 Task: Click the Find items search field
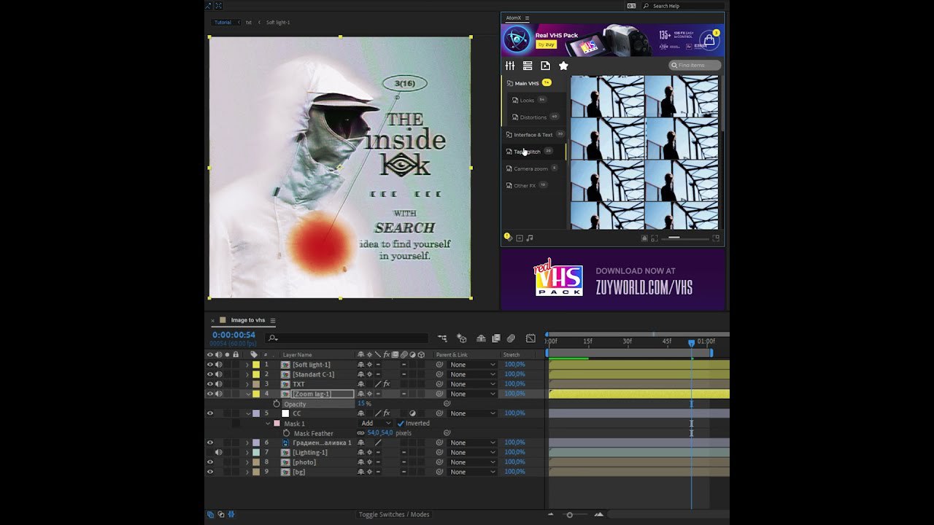pos(695,66)
